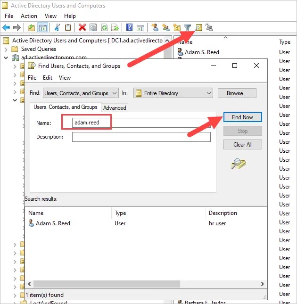Toggle the Show/Hide Console Tree icon
This screenshot has width=297, height=304.
tap(42, 27)
